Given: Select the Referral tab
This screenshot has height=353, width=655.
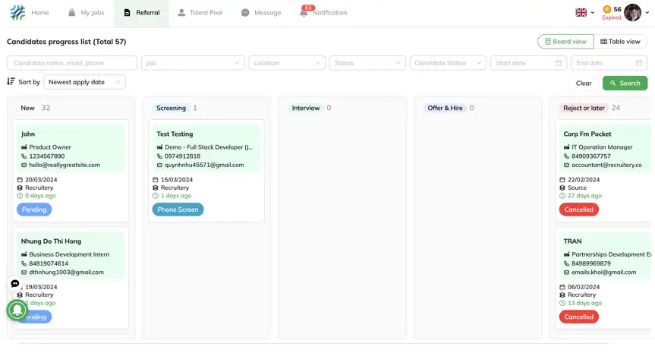Looking at the screenshot, I should pos(142,13).
